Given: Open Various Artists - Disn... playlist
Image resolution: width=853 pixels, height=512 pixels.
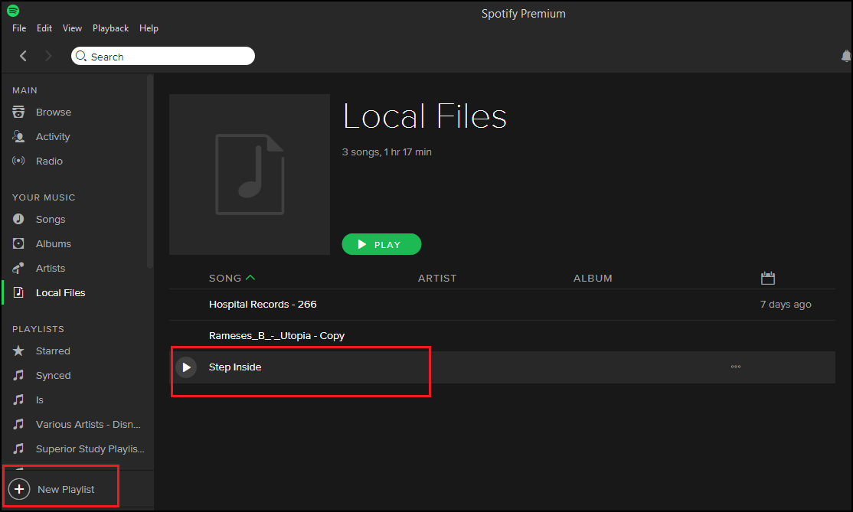Looking at the screenshot, I should [88, 424].
